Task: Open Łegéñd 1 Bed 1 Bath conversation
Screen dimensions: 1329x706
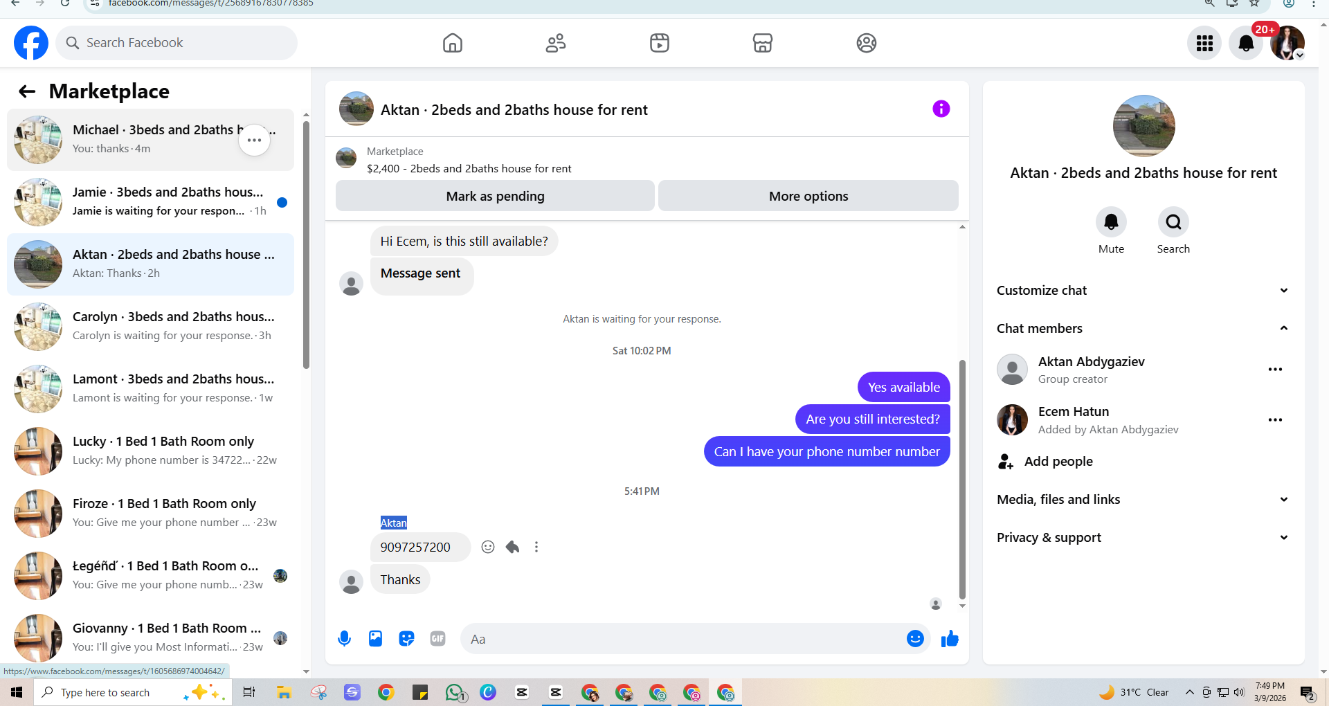Action: pyautogui.click(x=150, y=576)
